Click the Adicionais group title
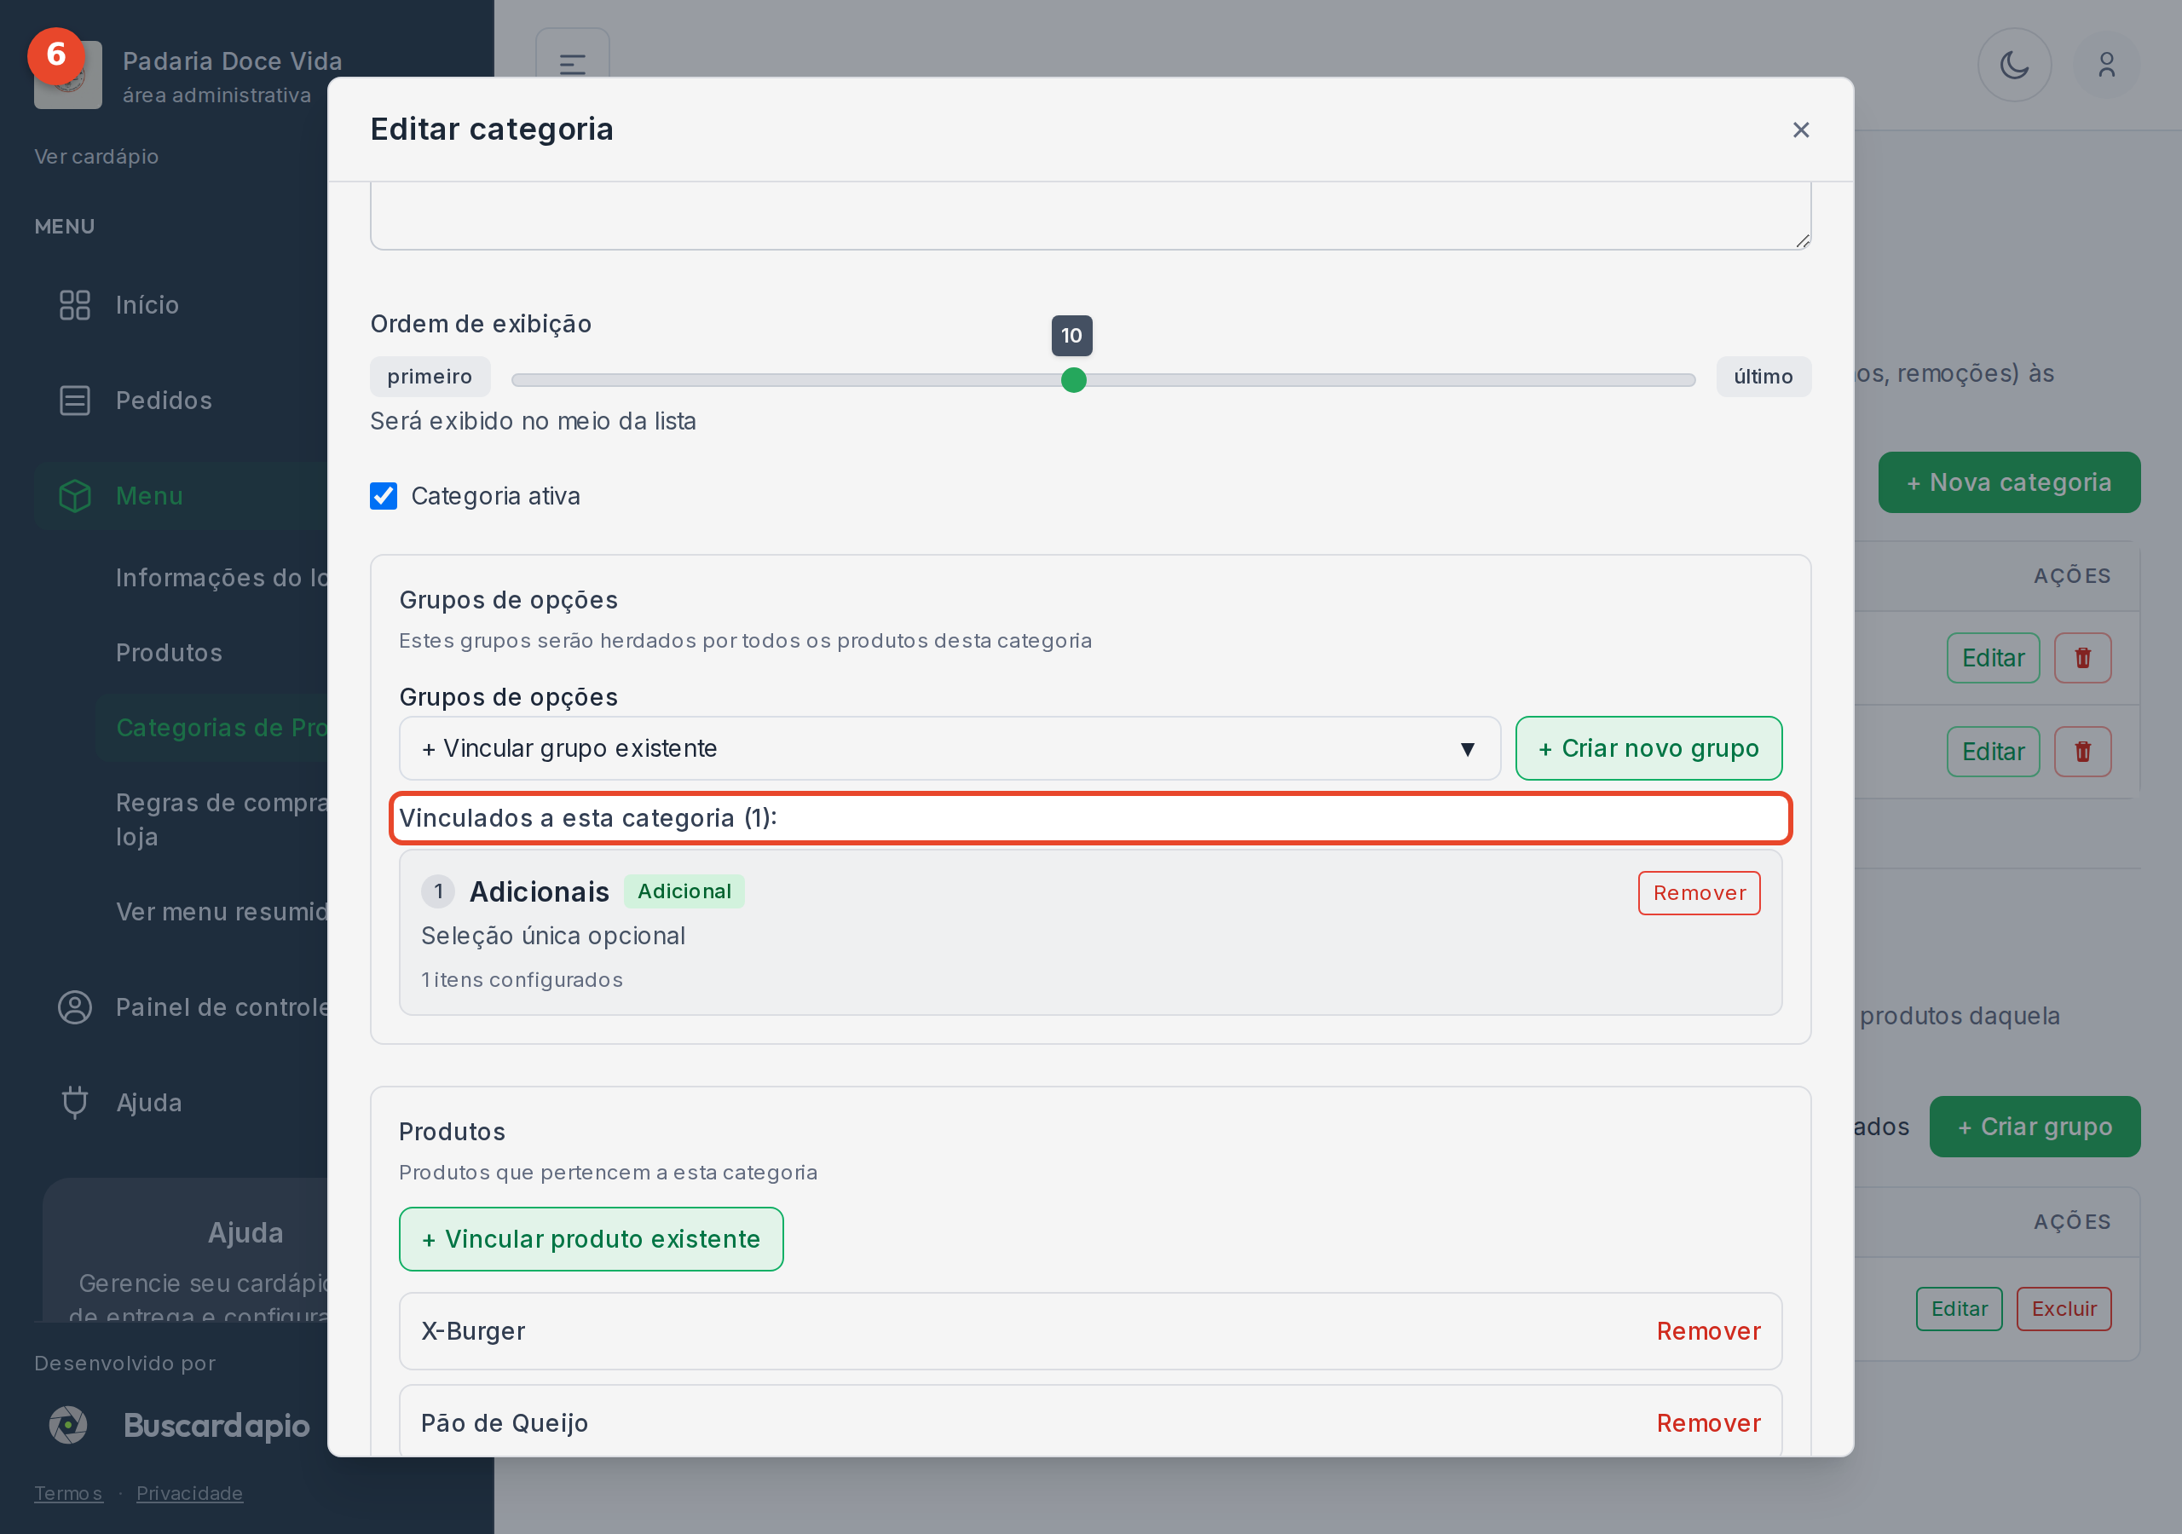Viewport: 2182px width, 1534px height. click(x=539, y=891)
